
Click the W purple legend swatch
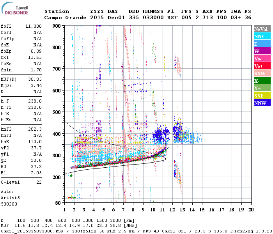click(262, 51)
